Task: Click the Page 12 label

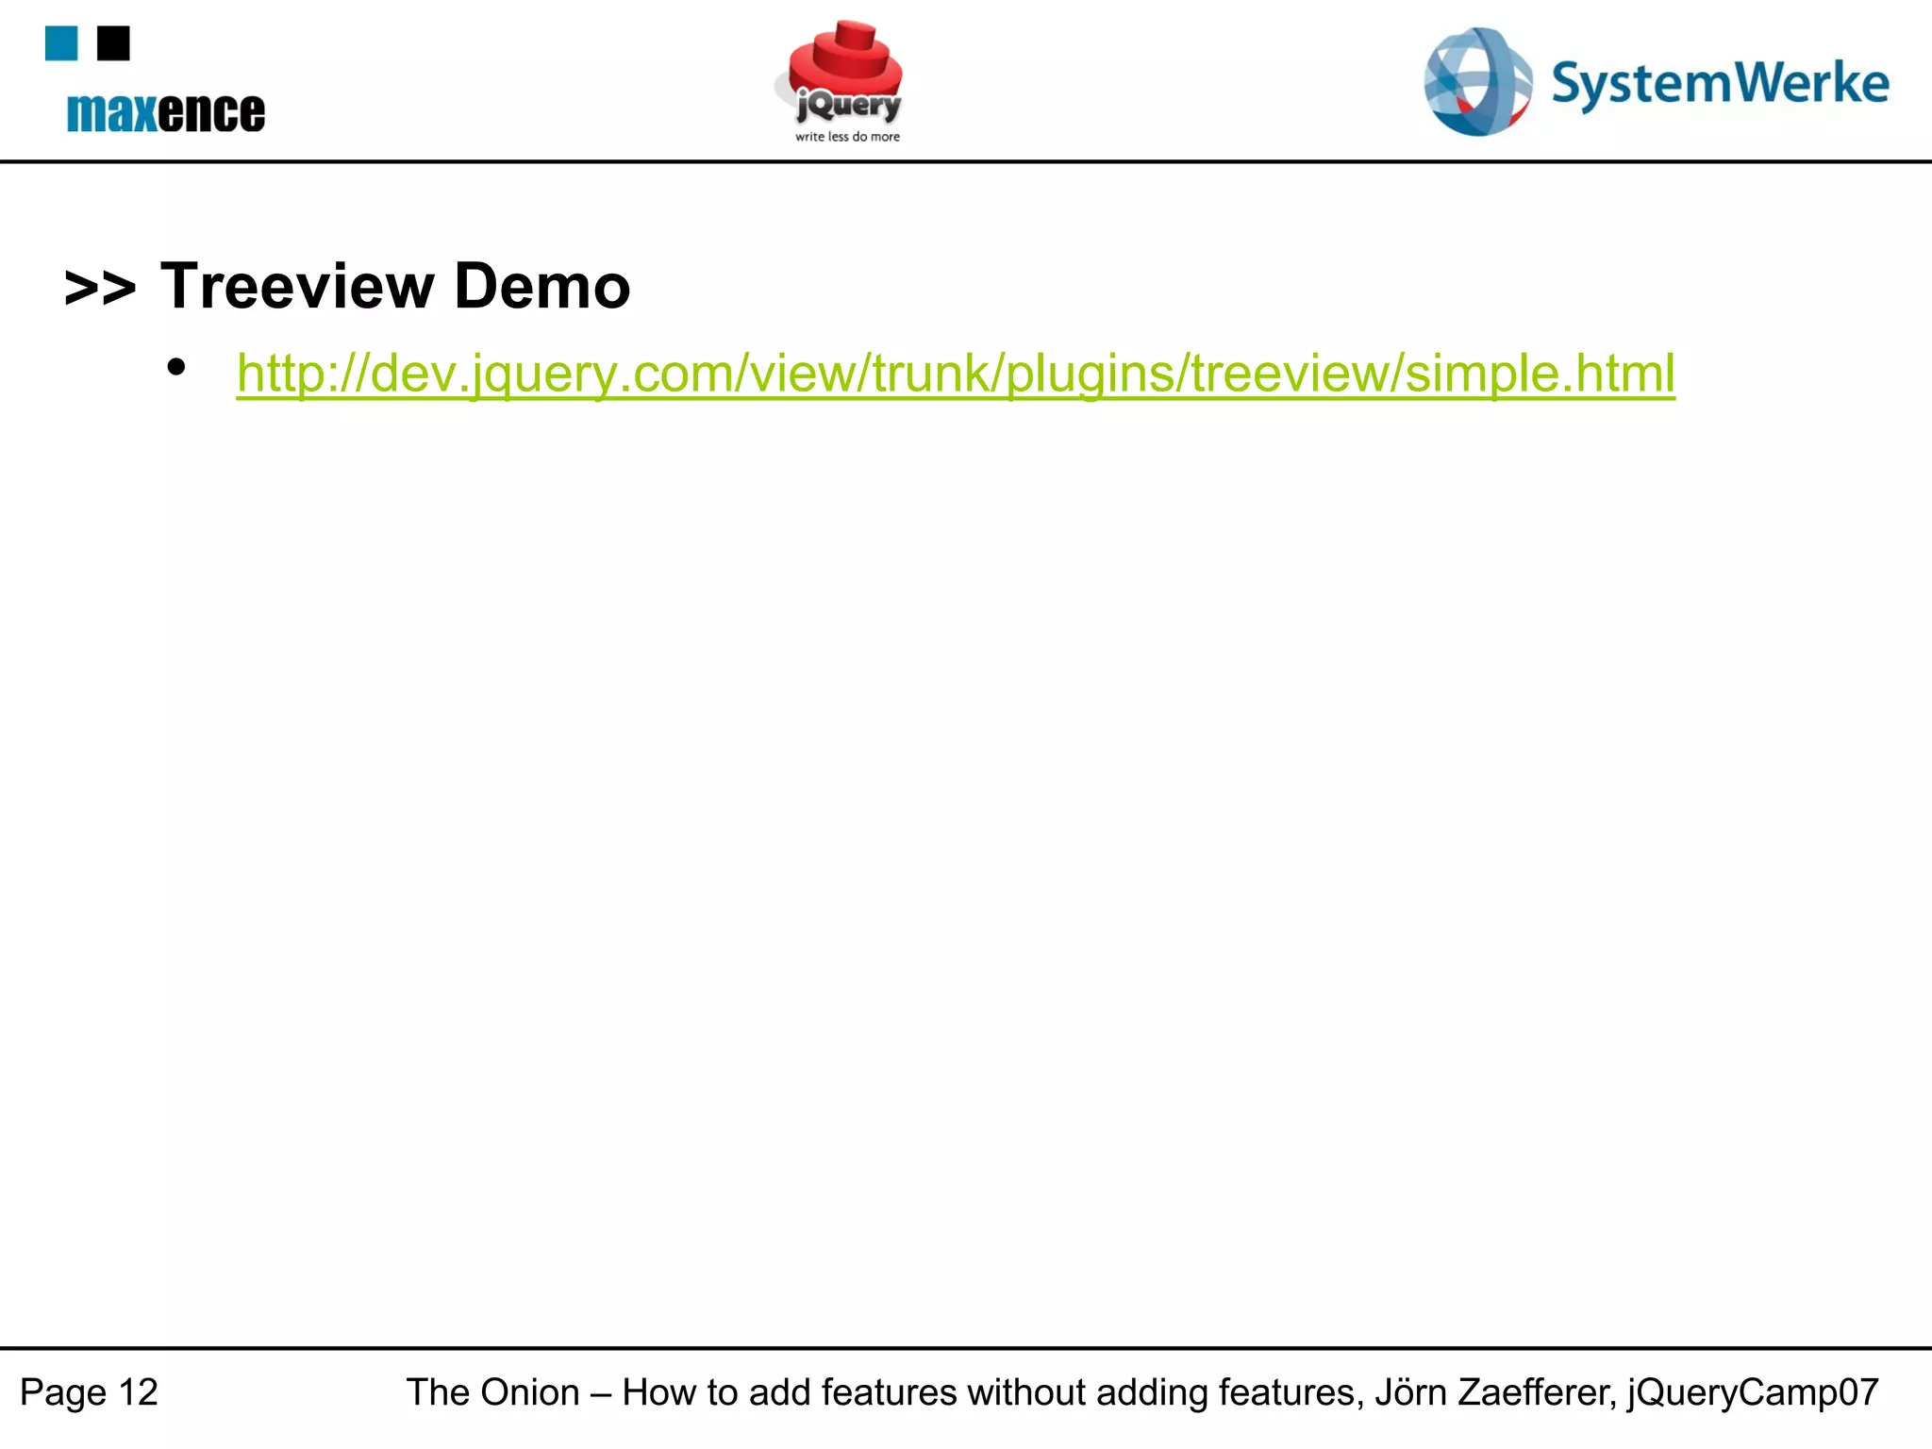Action: coord(89,1392)
